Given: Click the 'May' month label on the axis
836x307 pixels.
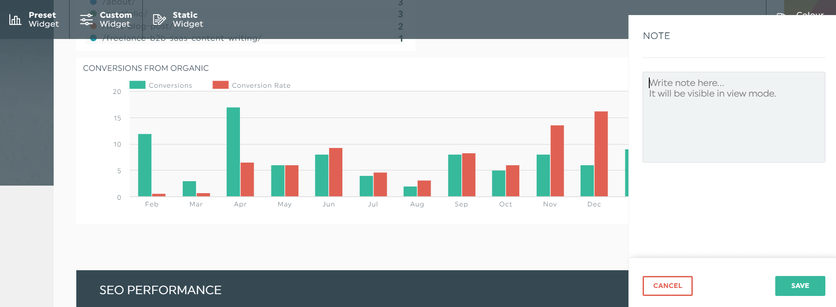Looking at the screenshot, I should (285, 204).
